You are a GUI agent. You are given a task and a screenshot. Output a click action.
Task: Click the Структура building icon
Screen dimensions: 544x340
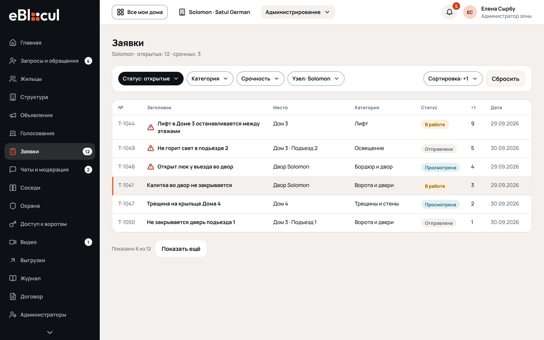[x=13, y=97]
